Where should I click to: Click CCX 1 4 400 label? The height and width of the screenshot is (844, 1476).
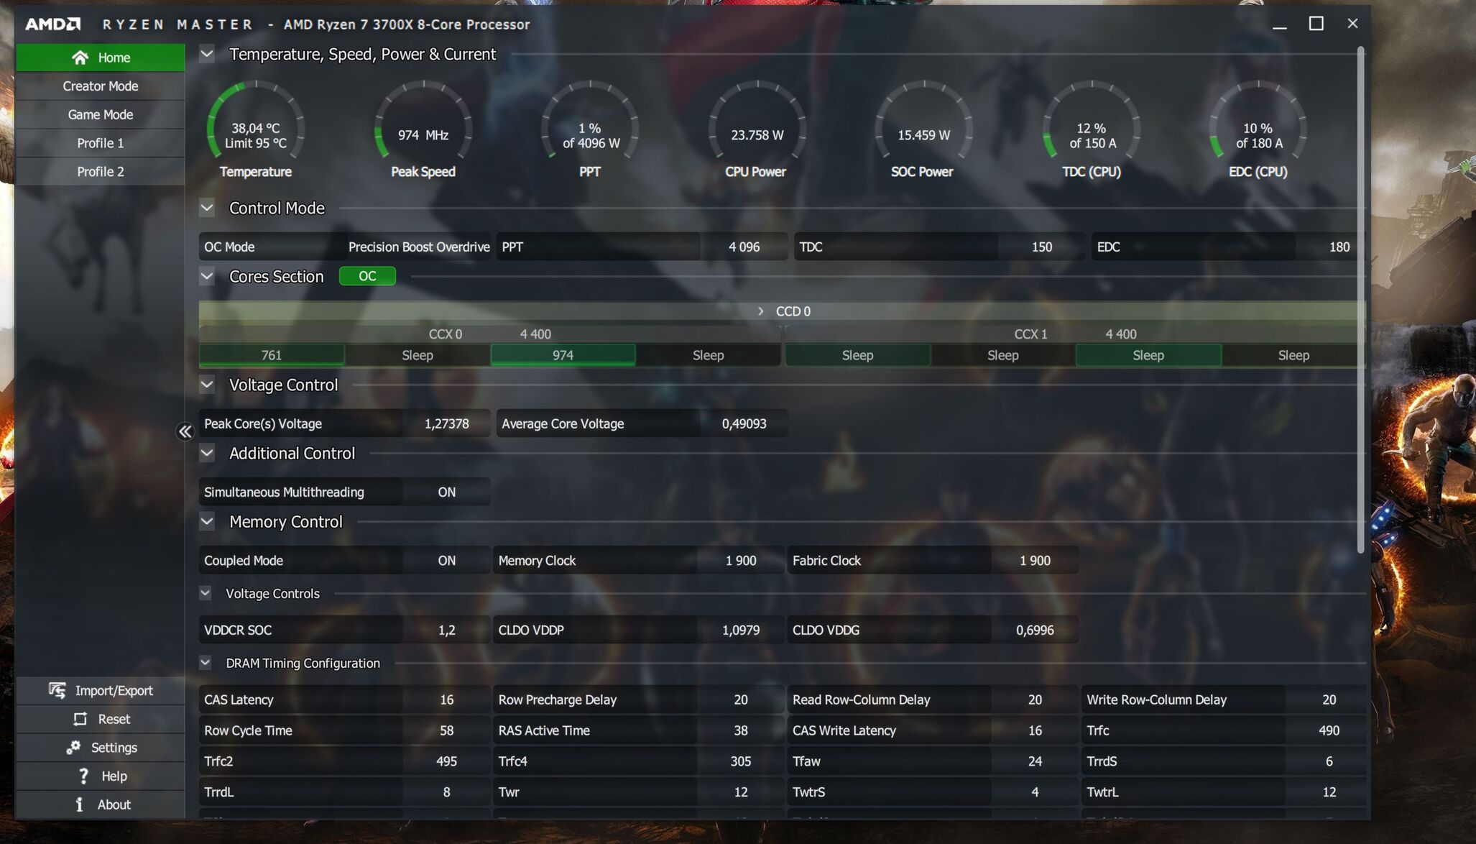pos(1075,334)
